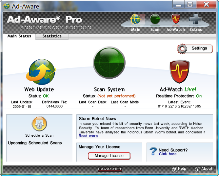This screenshot has width=219, height=176.
Task: Click the (Not yet performed) status text
Action: tap(116, 96)
